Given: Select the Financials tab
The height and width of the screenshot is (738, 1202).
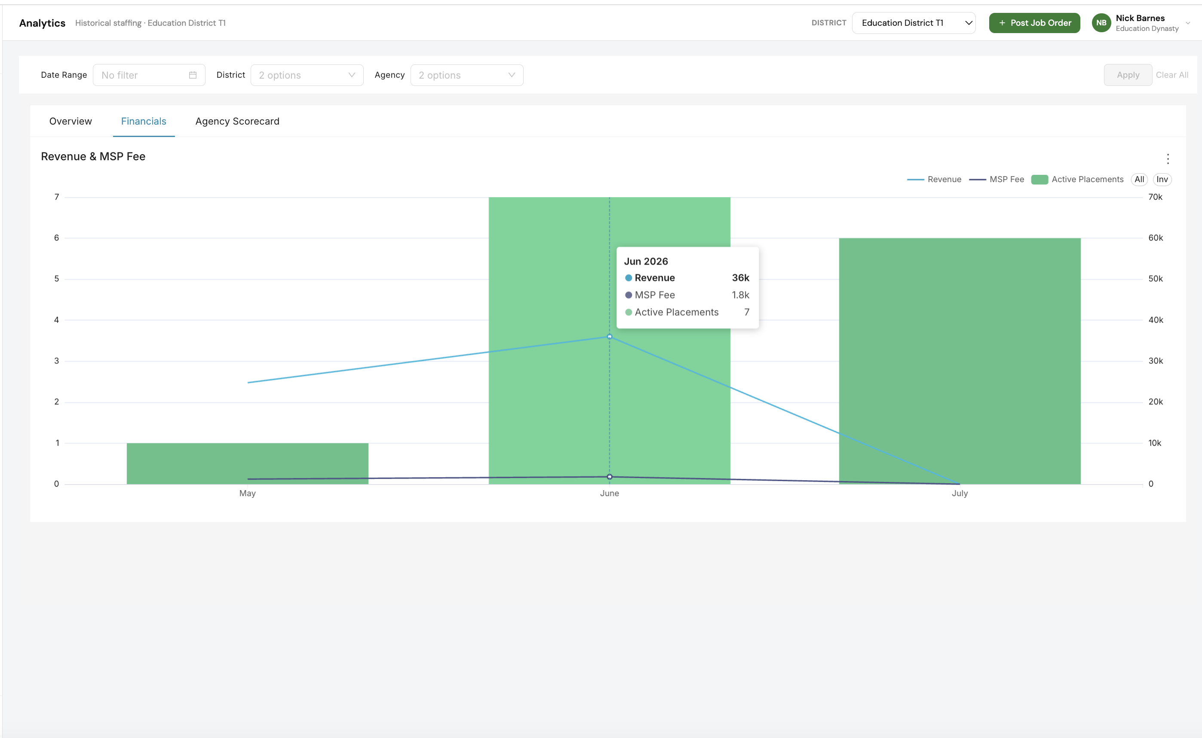Looking at the screenshot, I should (144, 121).
